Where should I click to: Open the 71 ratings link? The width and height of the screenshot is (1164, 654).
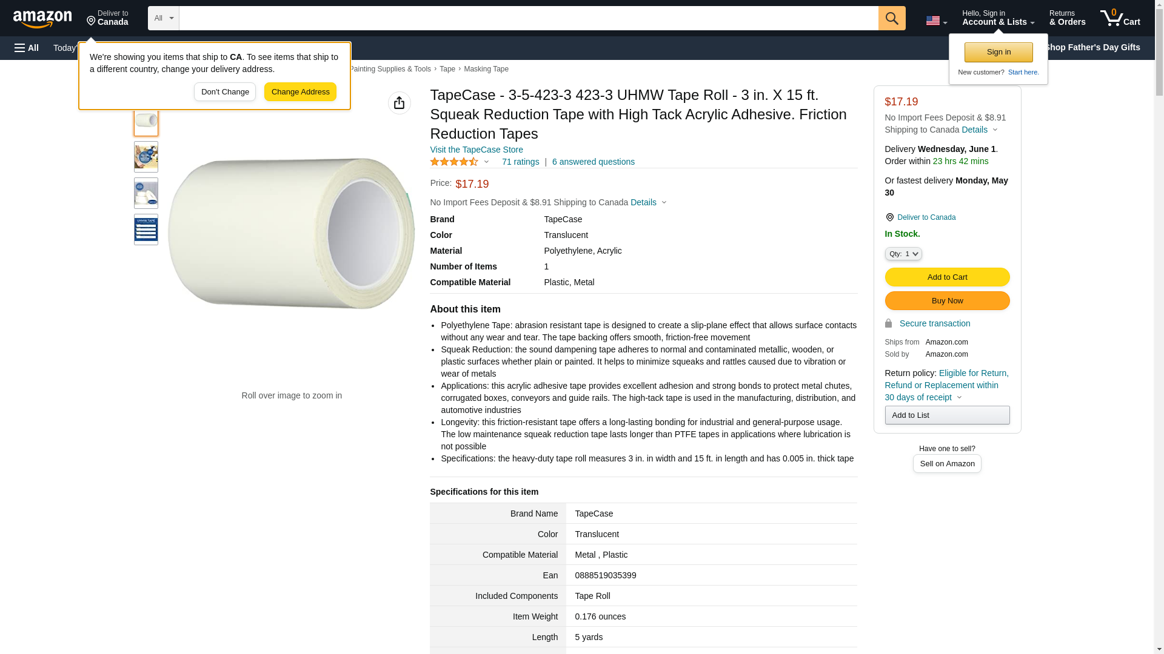520,162
